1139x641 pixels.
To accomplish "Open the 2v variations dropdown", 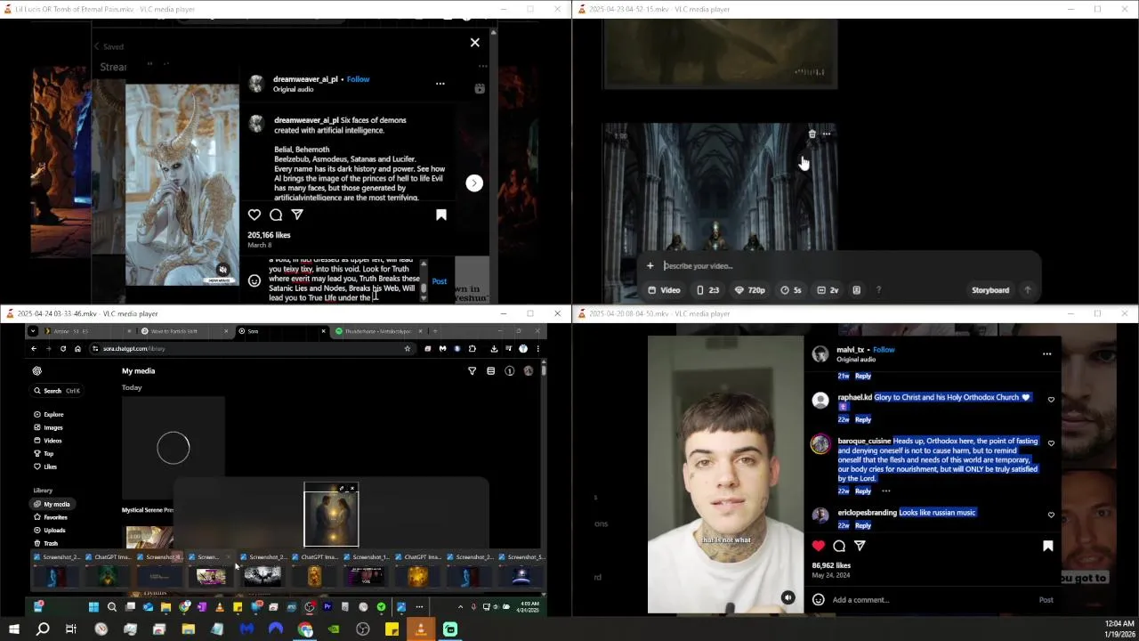I will coord(828,290).
